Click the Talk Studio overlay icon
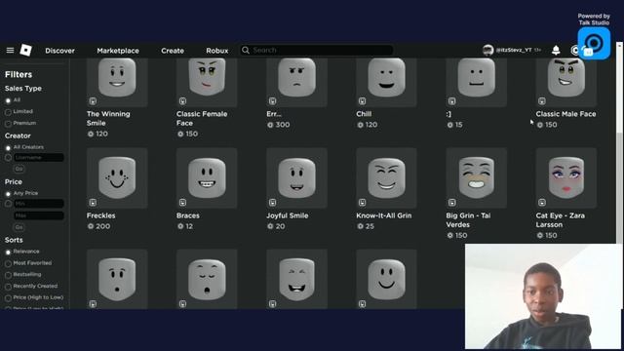The width and height of the screenshot is (624, 351). point(594,43)
